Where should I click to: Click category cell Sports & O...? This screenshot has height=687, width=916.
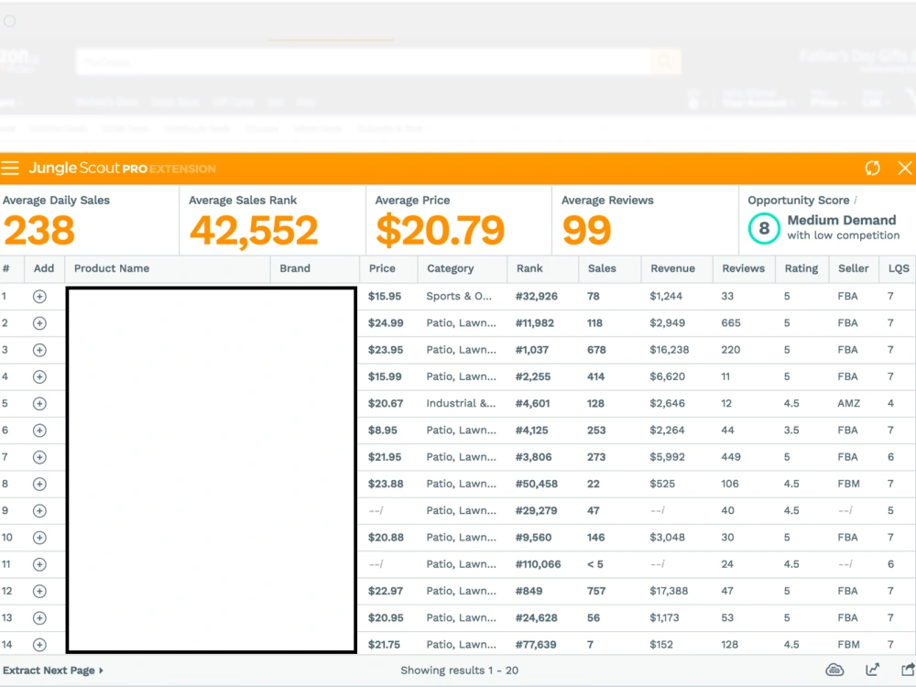(x=459, y=296)
